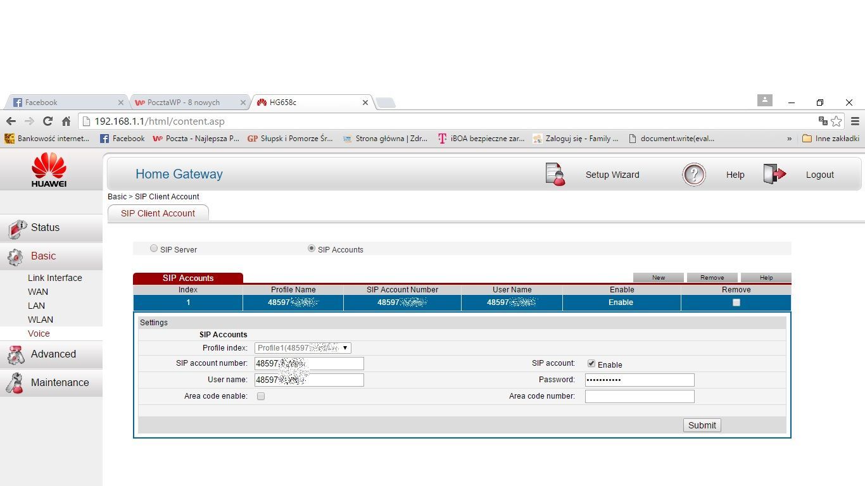Image resolution: width=865 pixels, height=486 pixels.
Task: Select the SIP Server radio button
Action: [x=154, y=249]
